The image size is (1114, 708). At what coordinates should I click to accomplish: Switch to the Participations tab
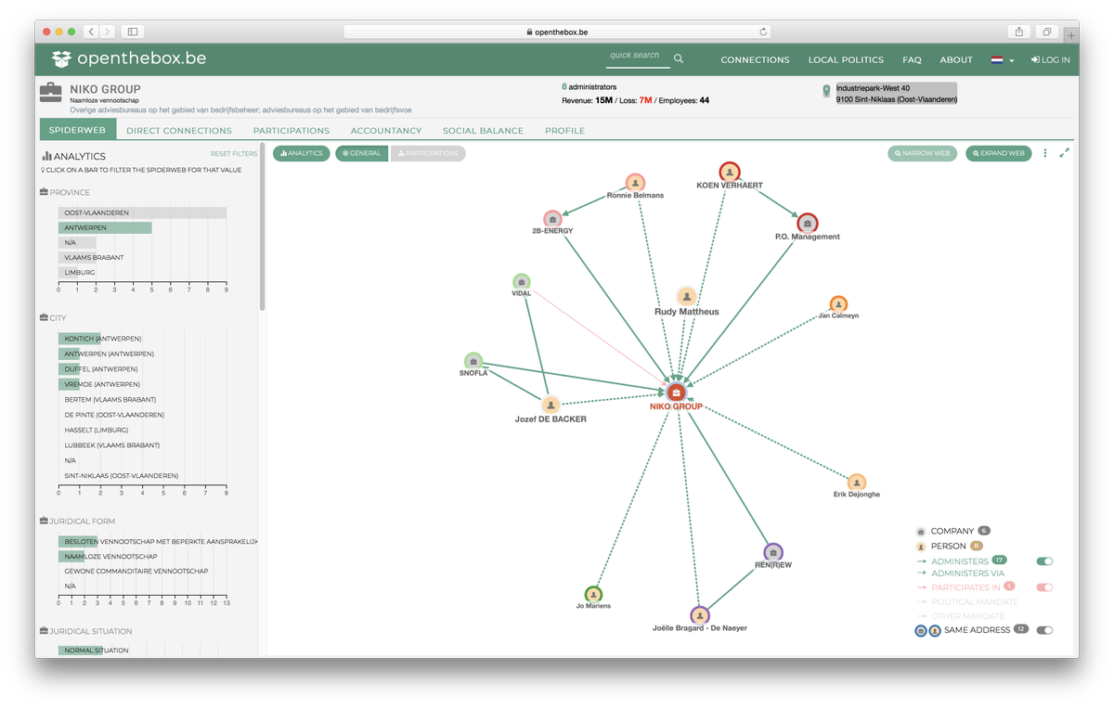tap(291, 131)
